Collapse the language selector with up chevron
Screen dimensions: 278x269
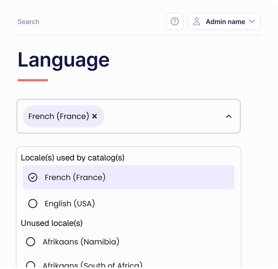point(229,116)
